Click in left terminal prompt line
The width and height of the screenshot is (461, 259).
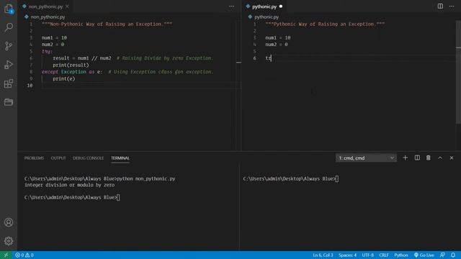pos(72,197)
